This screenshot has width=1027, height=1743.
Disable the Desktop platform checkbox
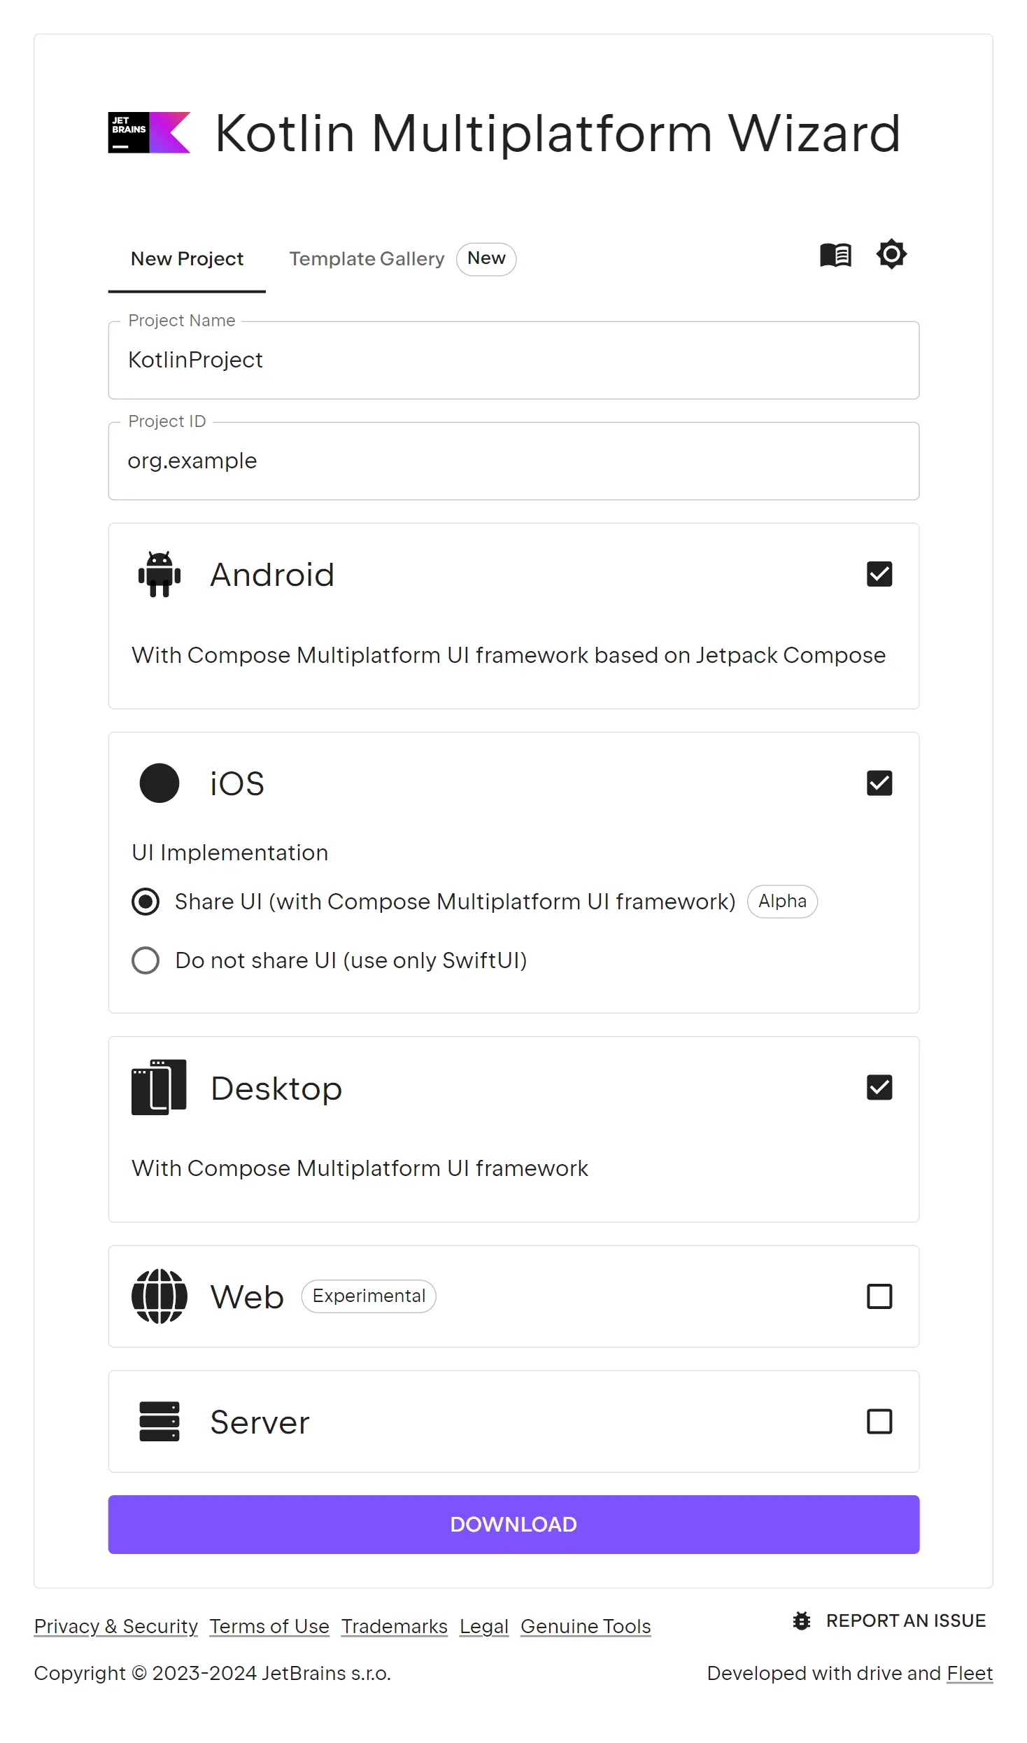point(879,1087)
